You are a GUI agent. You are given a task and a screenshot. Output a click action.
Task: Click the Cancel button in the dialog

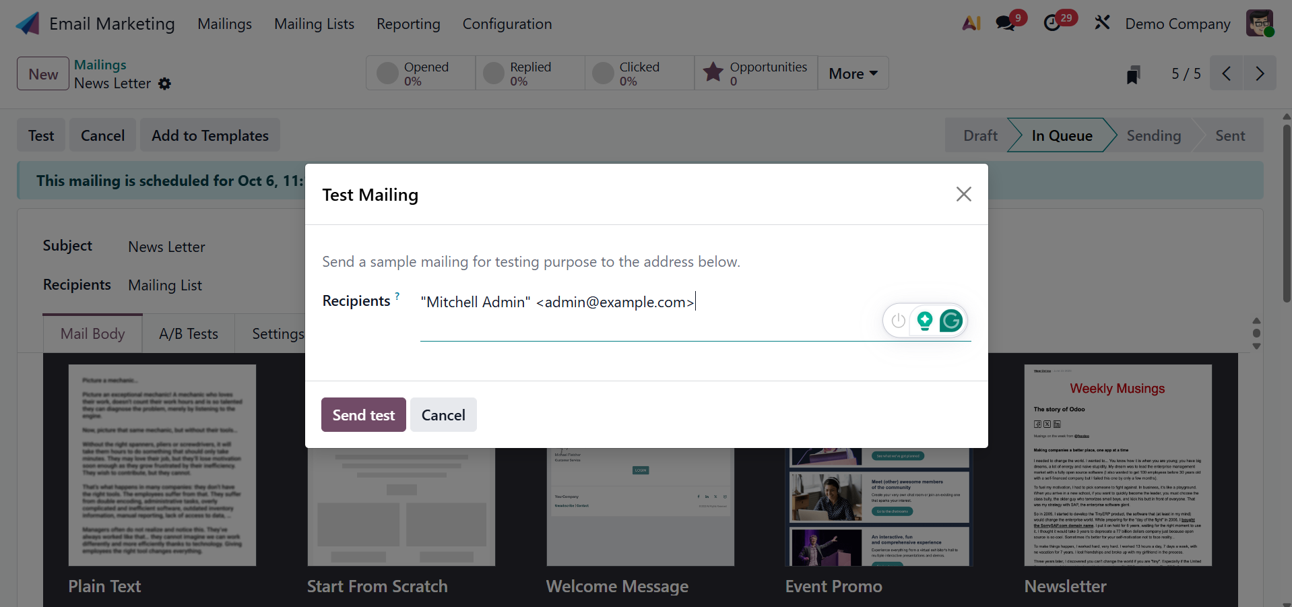pyautogui.click(x=443, y=415)
